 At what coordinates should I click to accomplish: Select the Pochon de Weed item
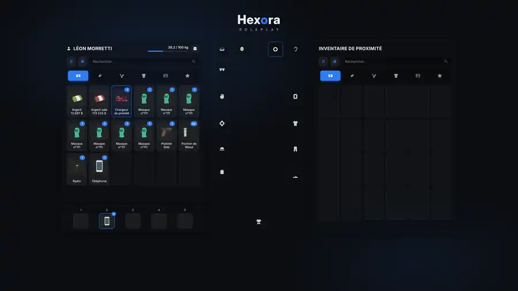189,135
